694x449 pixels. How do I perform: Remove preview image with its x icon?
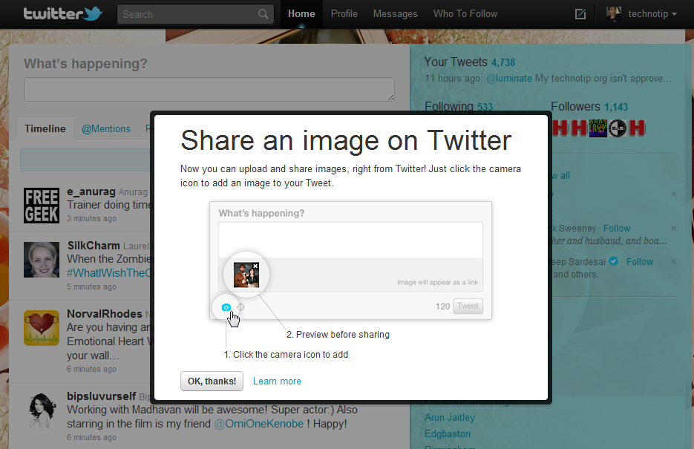[255, 266]
